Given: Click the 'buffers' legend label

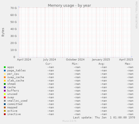Looking at the screenshot, I should [x=13, y=91].
